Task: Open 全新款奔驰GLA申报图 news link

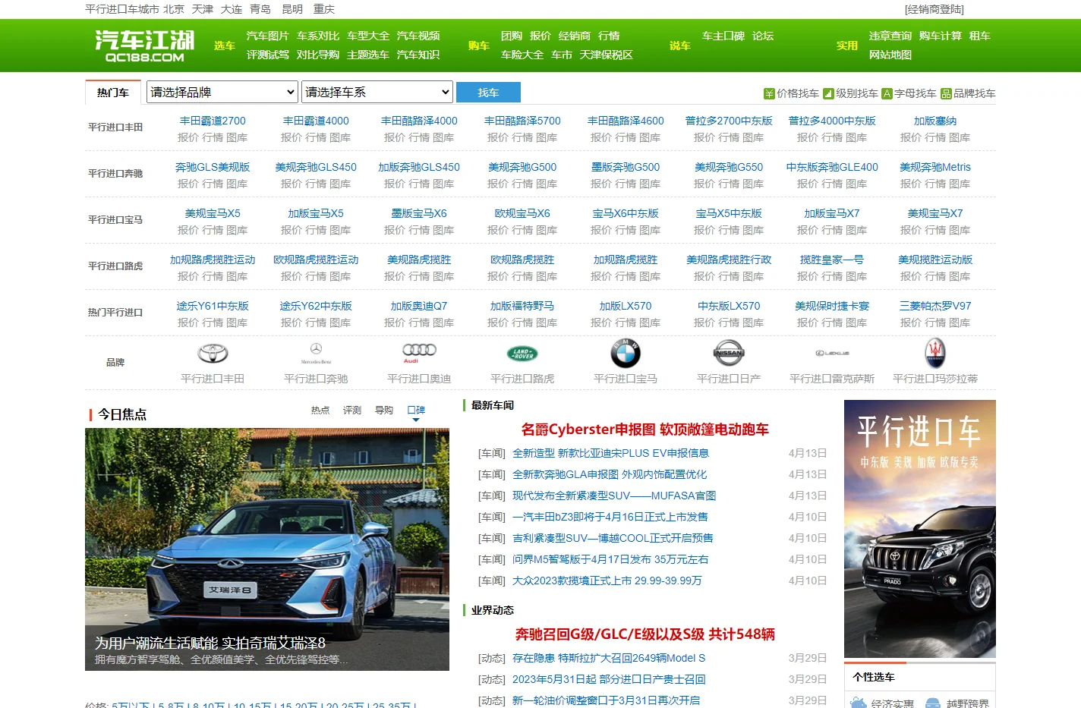Action: 610,474
